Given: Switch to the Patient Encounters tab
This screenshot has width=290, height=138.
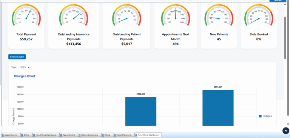Looking at the screenshot, I should pyautogui.click(x=89, y=135).
